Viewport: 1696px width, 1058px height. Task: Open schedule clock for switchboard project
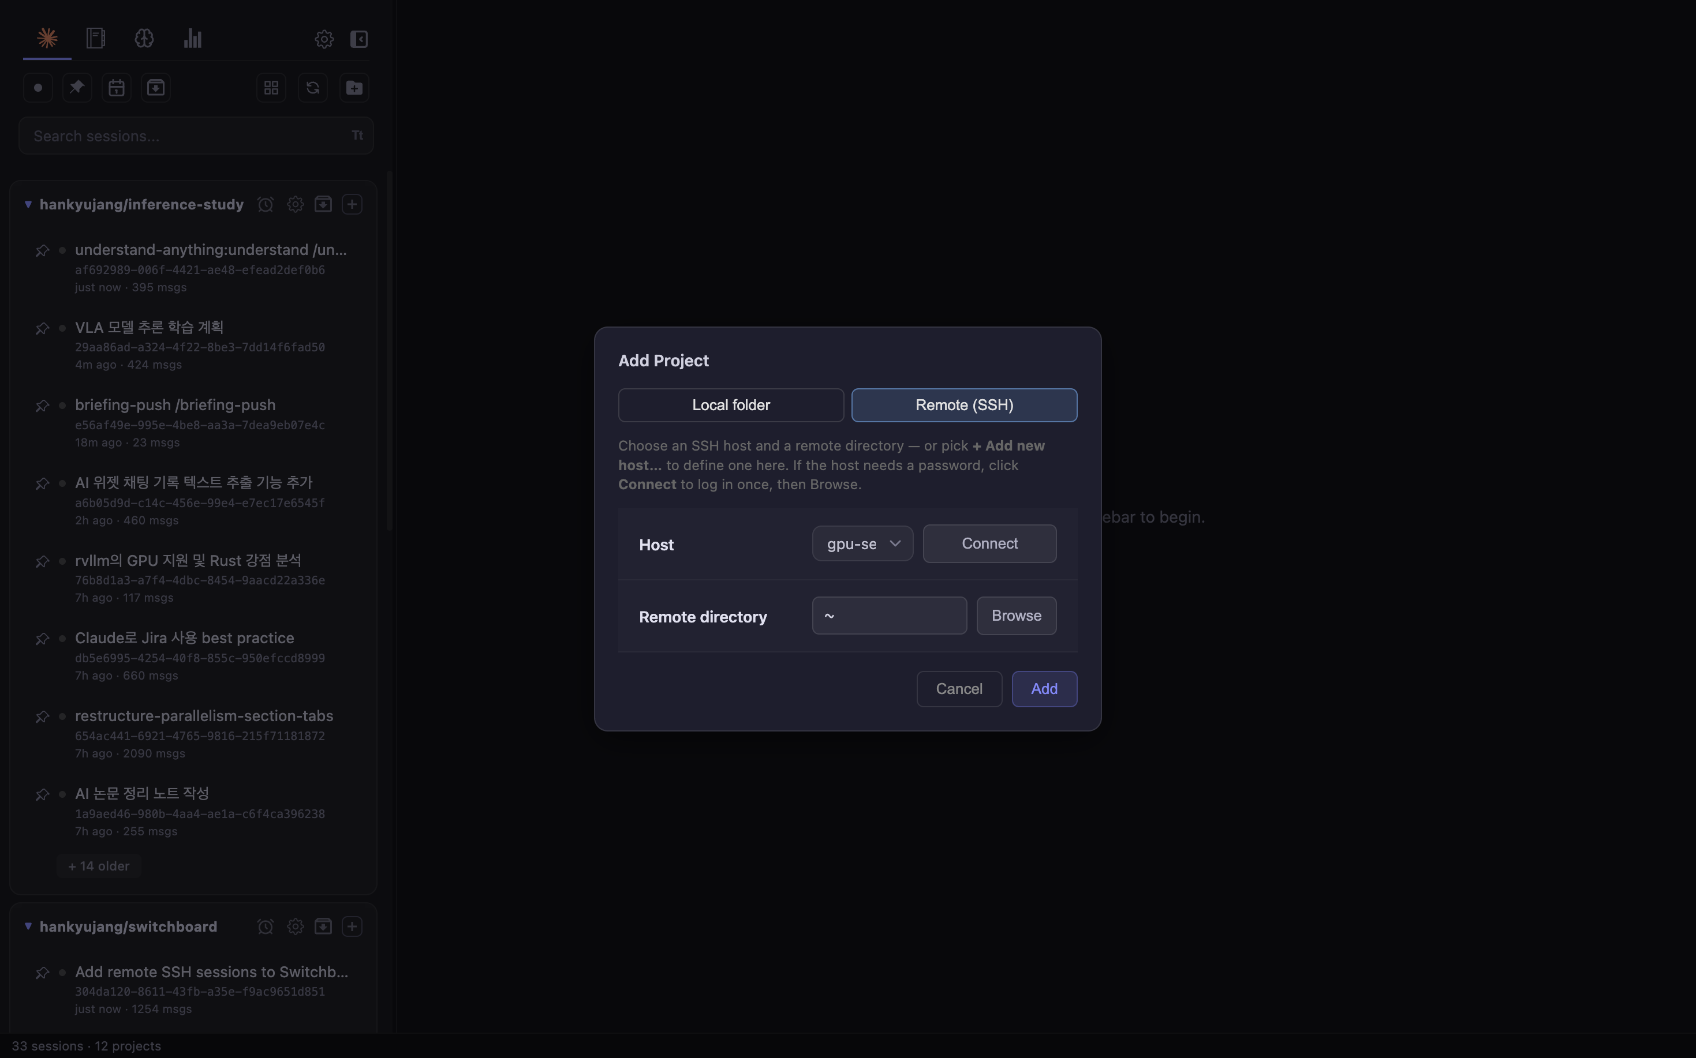pos(266,926)
